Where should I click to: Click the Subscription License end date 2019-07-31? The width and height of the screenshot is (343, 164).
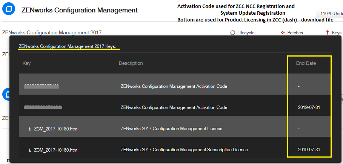[309, 150]
